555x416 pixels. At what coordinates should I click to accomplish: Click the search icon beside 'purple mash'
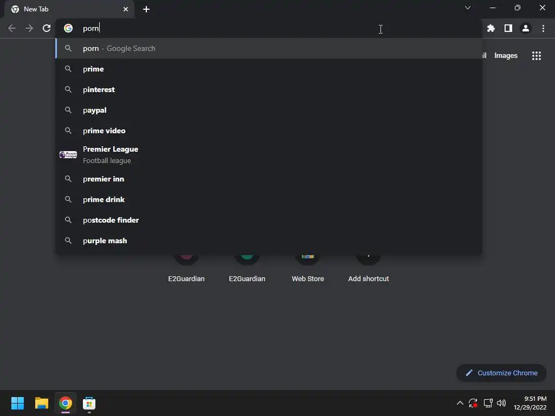coord(68,240)
